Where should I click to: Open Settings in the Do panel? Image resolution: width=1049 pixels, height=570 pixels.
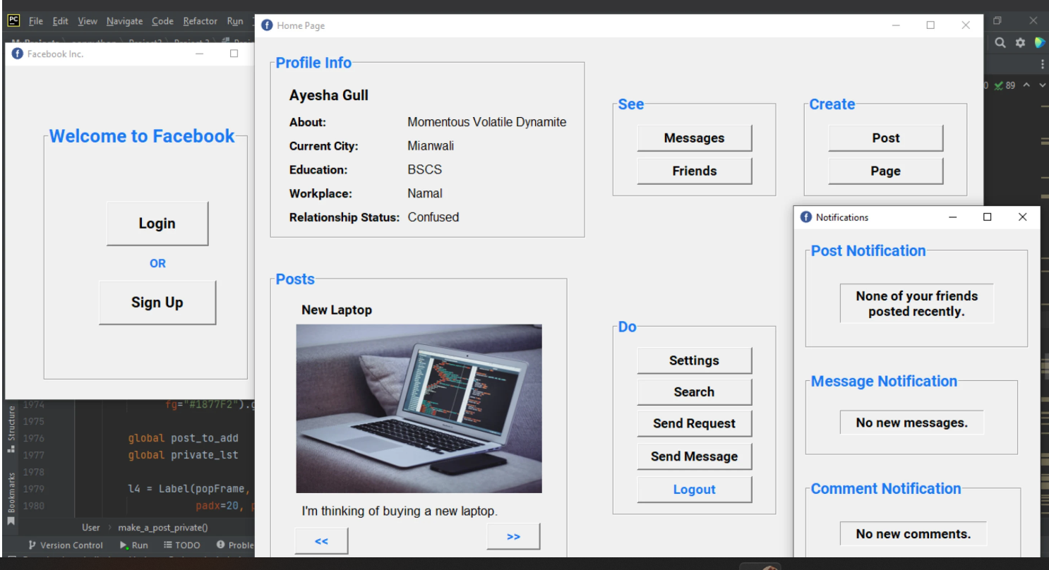tap(695, 360)
